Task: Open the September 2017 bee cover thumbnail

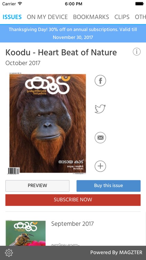Action: (x=26, y=233)
